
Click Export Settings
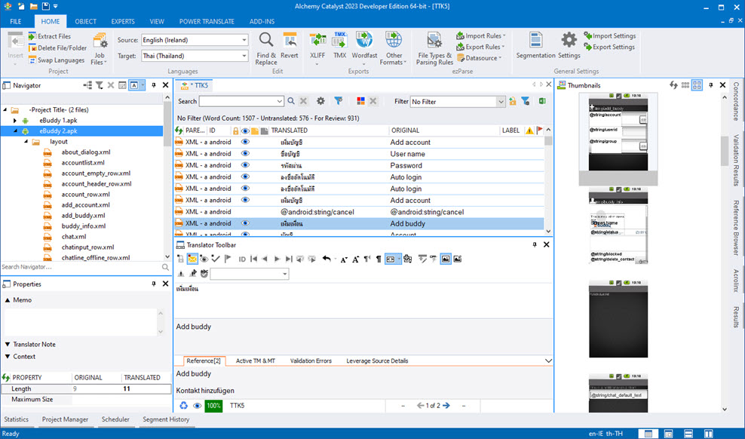[609, 47]
